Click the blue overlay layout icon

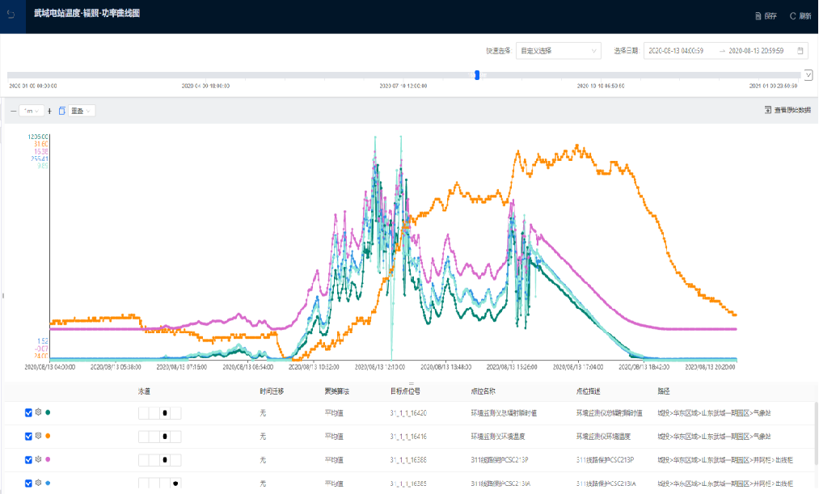[x=62, y=111]
